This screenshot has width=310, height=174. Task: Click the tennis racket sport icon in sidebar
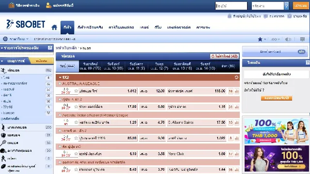tap(3, 143)
